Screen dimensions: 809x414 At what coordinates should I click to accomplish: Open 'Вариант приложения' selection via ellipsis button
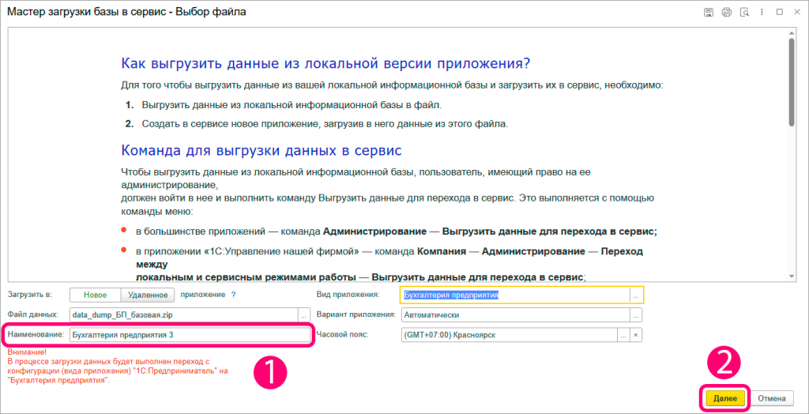[x=636, y=314]
